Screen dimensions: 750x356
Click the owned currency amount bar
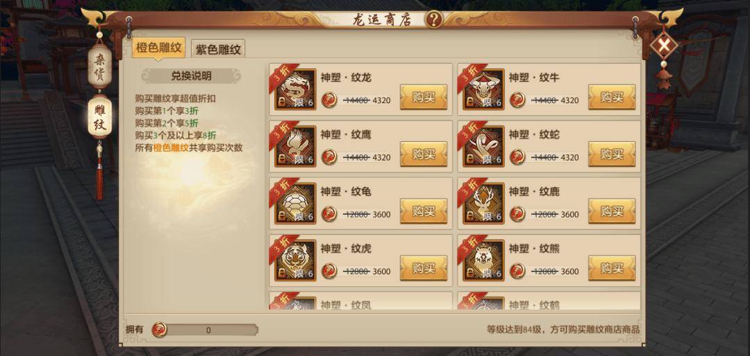coord(208,330)
